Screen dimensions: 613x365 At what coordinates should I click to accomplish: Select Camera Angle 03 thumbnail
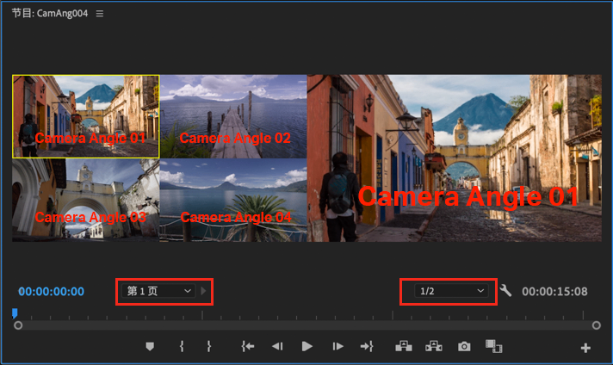point(85,200)
